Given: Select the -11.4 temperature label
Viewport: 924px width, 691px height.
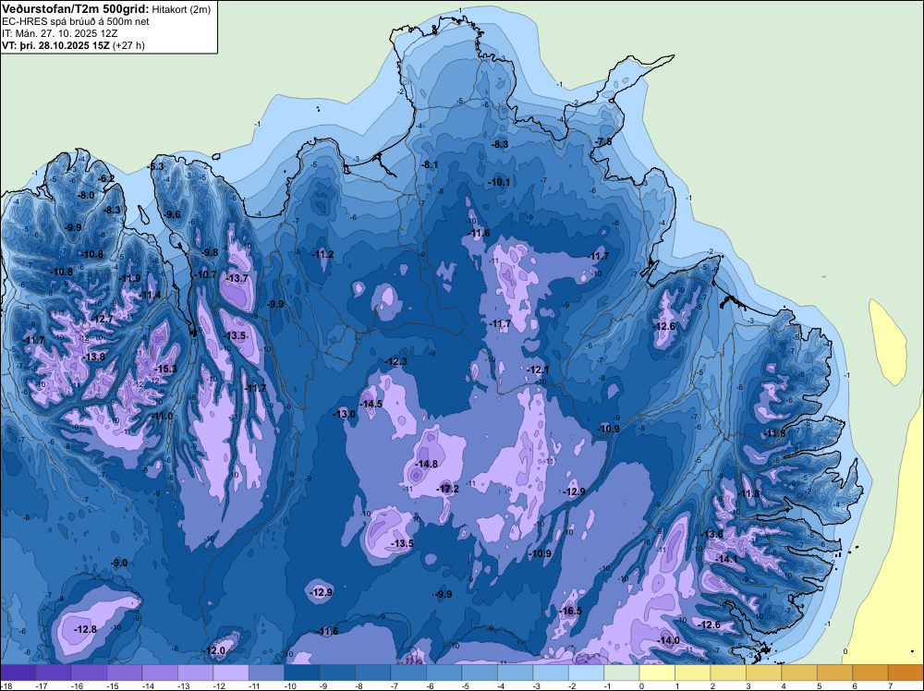Looking at the screenshot, I should pos(150,295).
